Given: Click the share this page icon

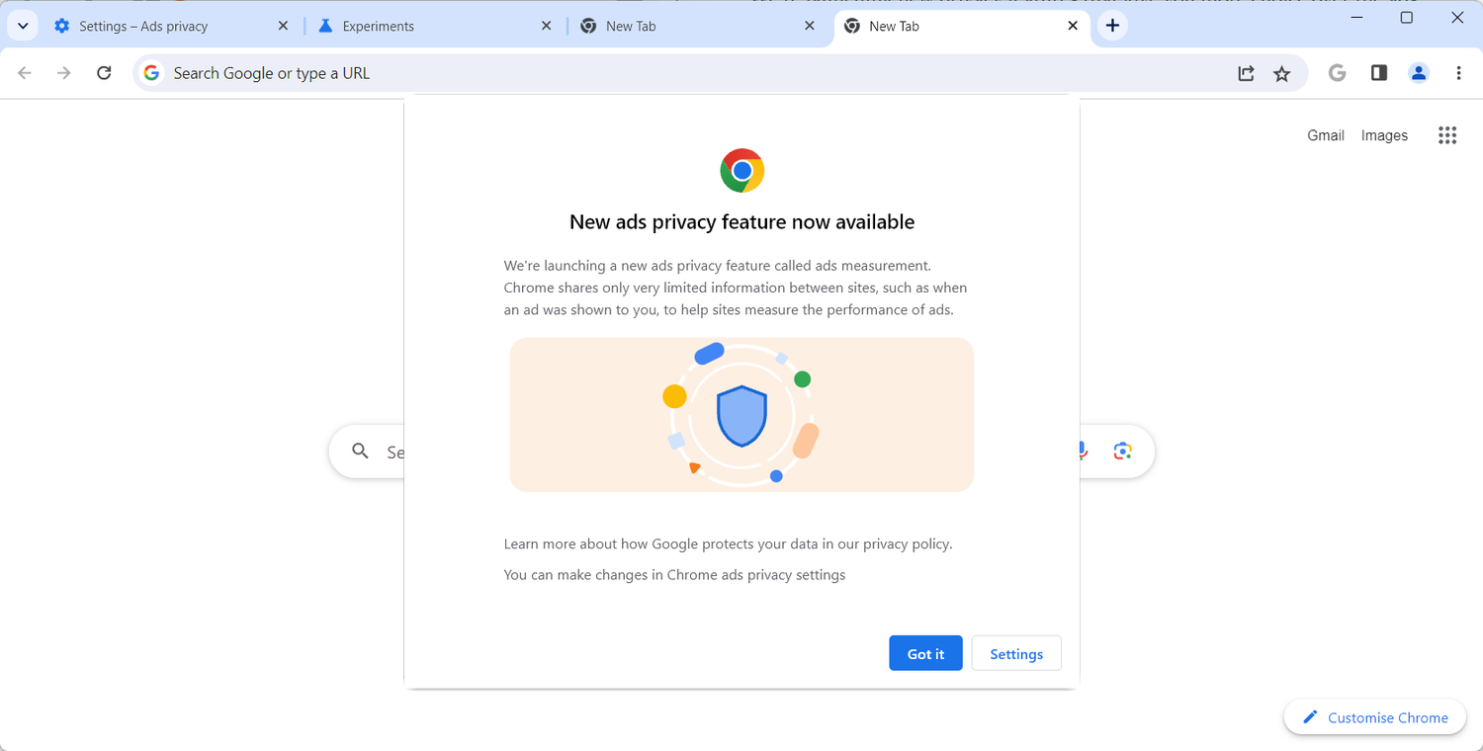Looking at the screenshot, I should (x=1246, y=73).
